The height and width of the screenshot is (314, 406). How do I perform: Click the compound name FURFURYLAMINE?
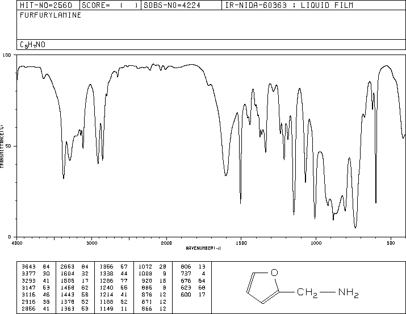tap(51, 15)
